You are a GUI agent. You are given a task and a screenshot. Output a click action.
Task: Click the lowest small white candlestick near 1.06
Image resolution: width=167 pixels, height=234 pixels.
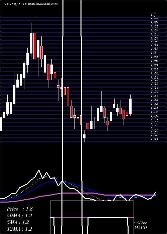pos(84,136)
